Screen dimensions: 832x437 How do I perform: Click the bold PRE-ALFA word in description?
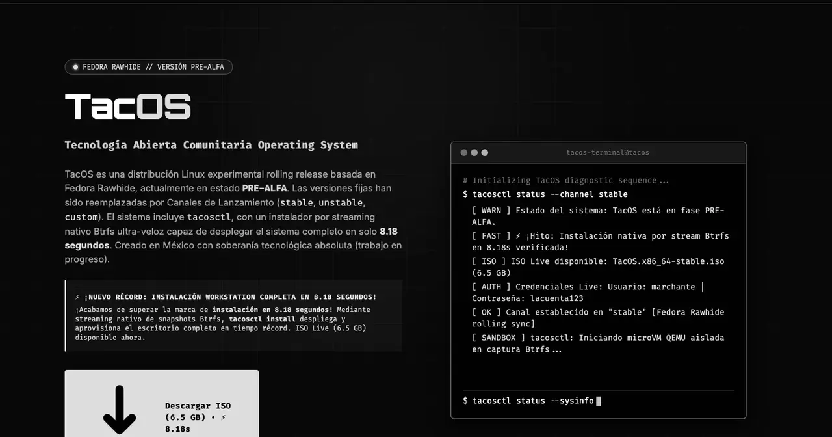click(x=265, y=189)
